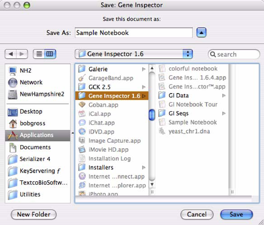Click the blue scrollbar thumb in Applications column
Screen dimensions: 264x225
152,115
